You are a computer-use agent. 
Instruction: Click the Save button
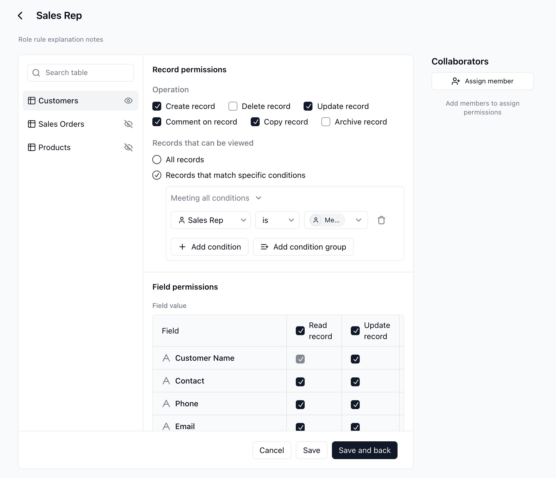click(312, 450)
